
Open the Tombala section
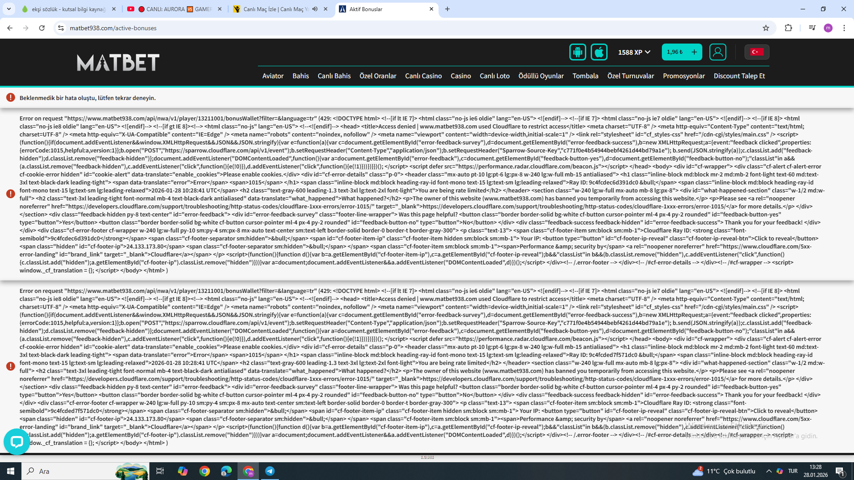(x=585, y=76)
